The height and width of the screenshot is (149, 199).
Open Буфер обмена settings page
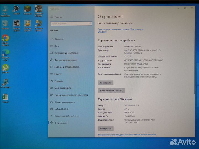pyautogui.click(x=61, y=109)
